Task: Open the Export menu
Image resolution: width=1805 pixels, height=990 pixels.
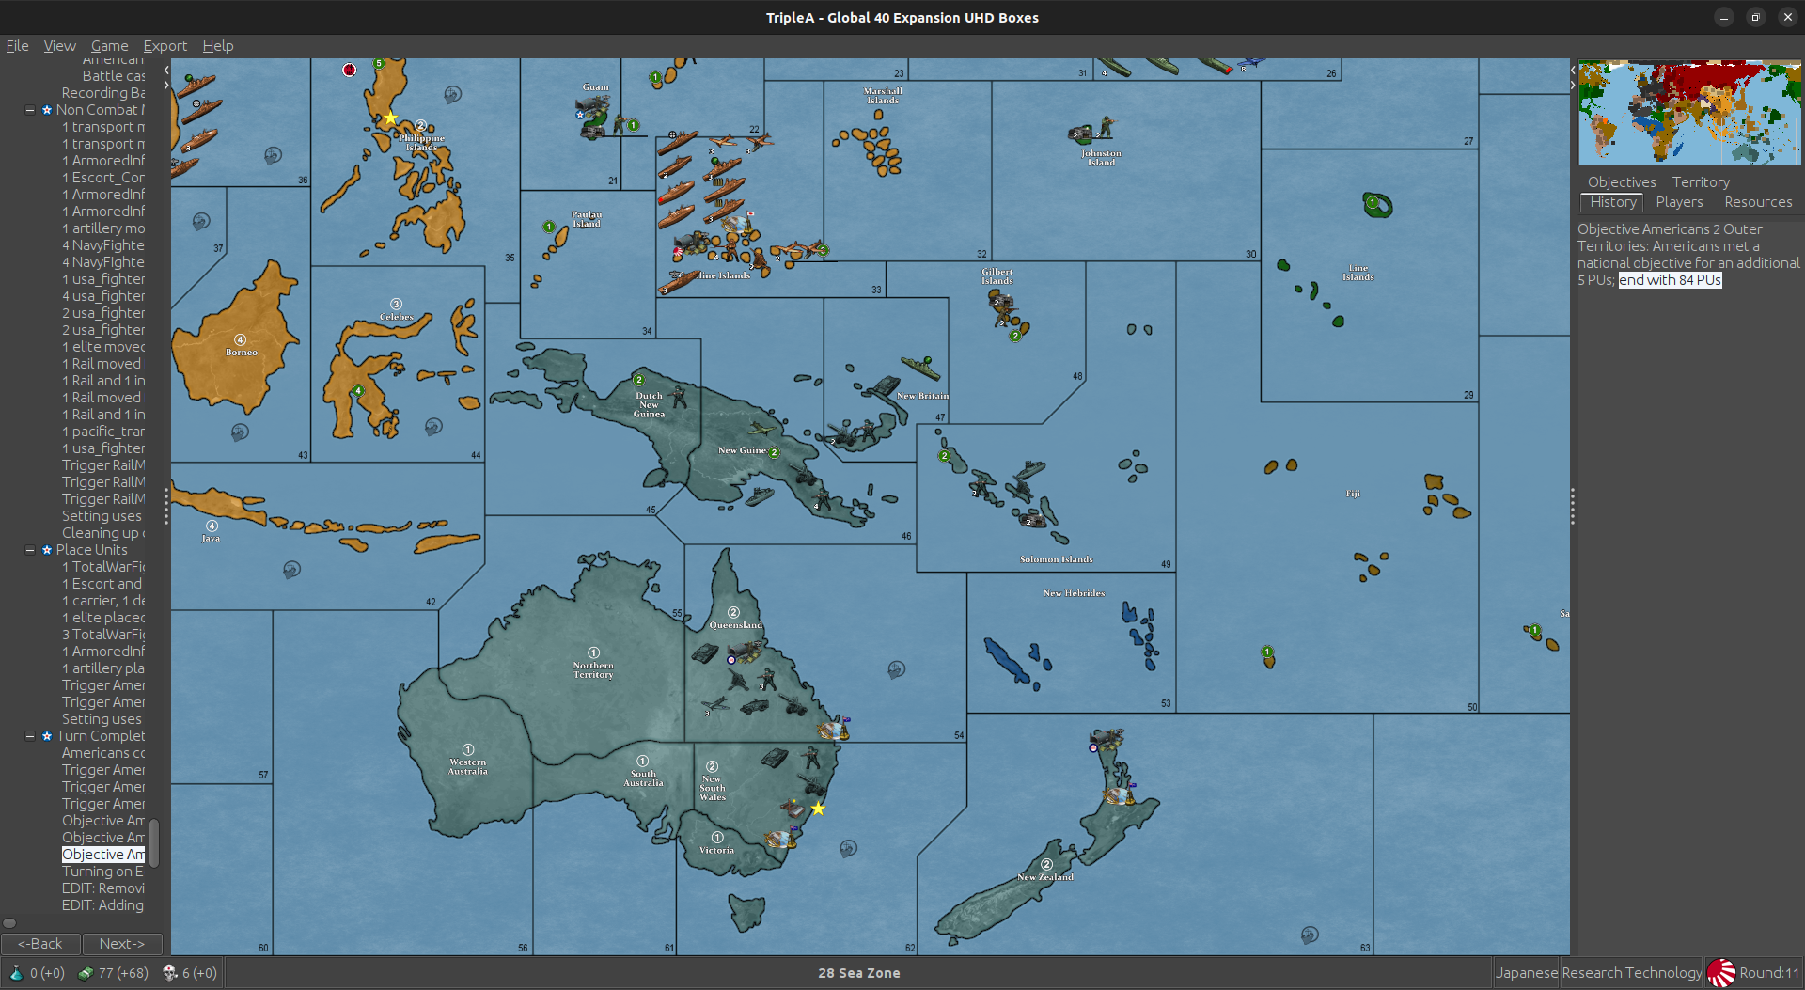Action: [x=165, y=45]
